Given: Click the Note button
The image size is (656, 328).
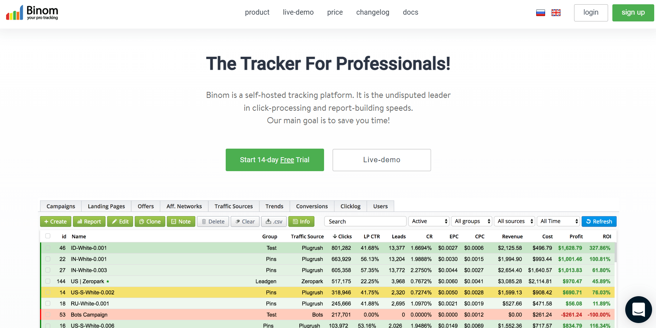Looking at the screenshot, I should point(181,222).
